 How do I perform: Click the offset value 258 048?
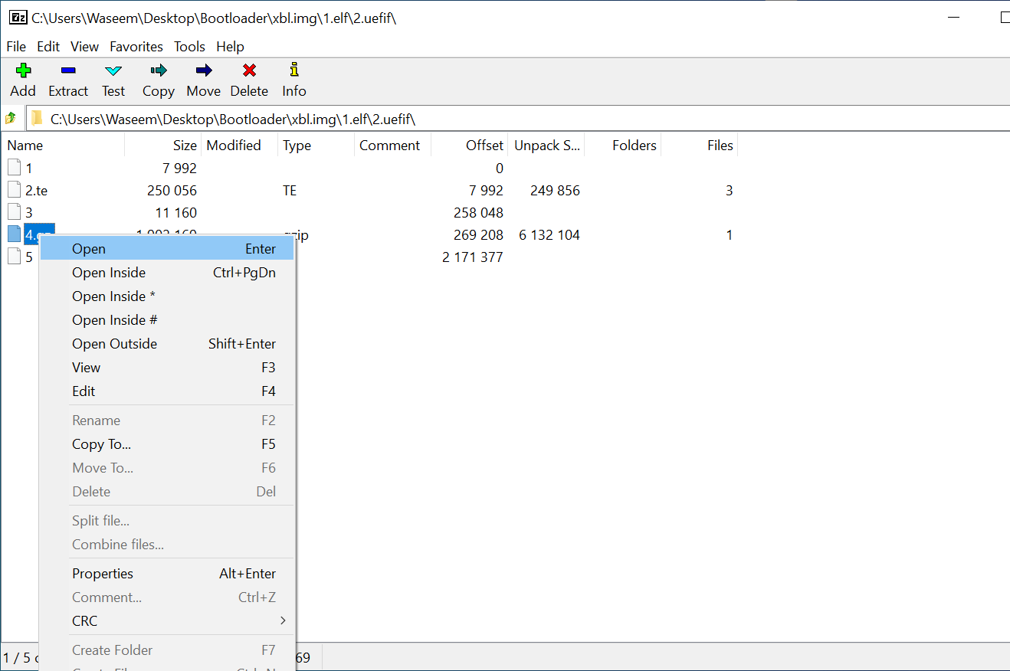[x=478, y=212]
